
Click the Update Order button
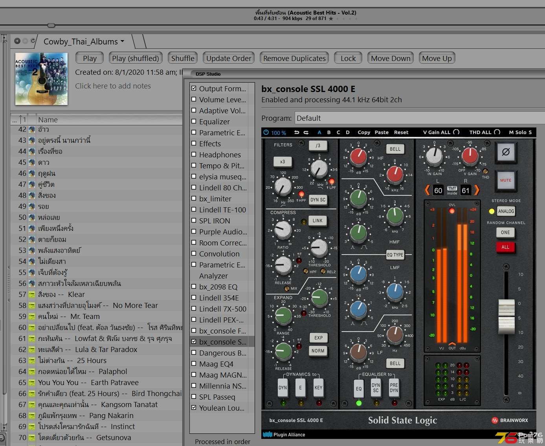point(229,58)
